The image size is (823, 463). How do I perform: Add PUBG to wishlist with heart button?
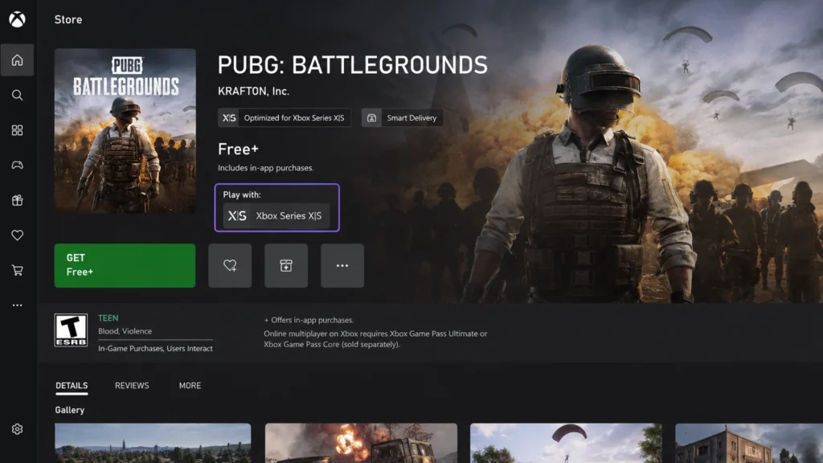230,265
